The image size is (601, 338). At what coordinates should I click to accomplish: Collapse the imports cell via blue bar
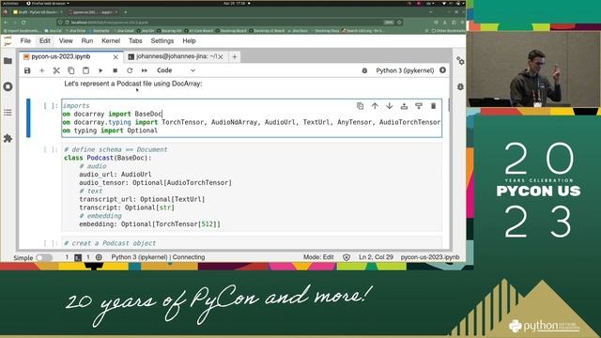pyautogui.click(x=28, y=118)
